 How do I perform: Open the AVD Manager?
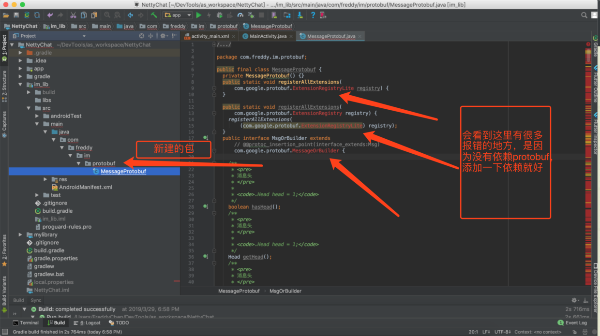click(275, 15)
